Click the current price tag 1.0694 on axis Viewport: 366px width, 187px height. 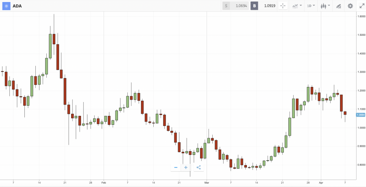[361, 115]
